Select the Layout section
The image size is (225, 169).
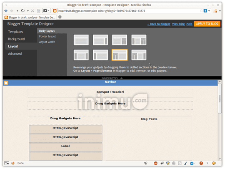pos(21,46)
